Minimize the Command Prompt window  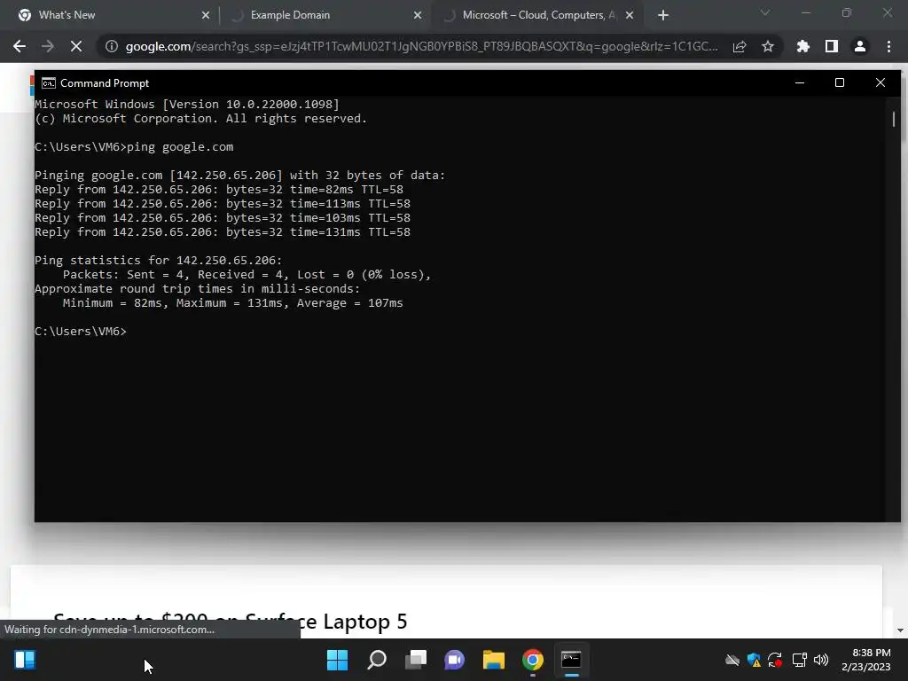coord(800,82)
